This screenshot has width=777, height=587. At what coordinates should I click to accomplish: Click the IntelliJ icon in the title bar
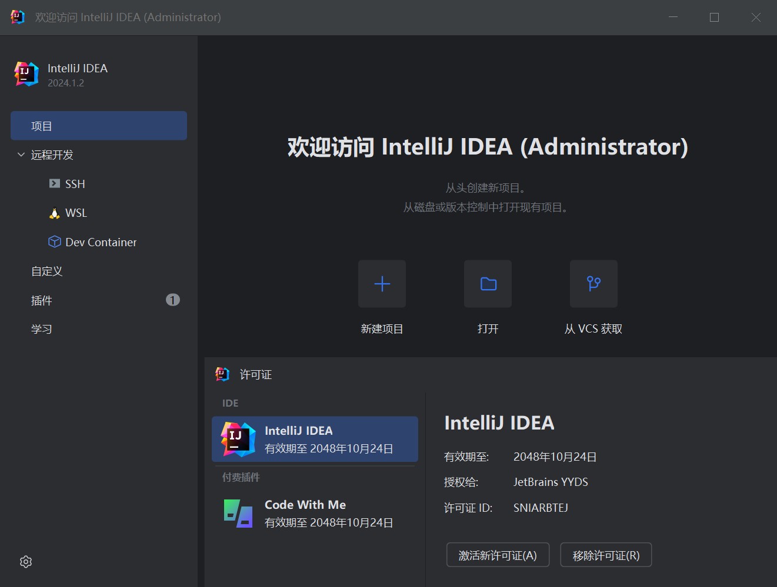click(x=18, y=17)
